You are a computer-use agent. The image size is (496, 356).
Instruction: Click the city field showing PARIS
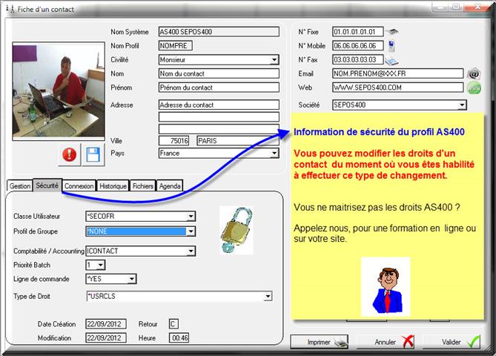pos(238,141)
